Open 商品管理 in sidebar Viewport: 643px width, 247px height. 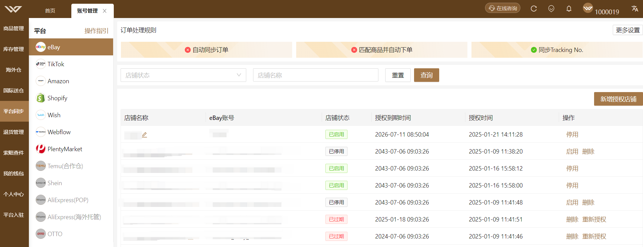(x=14, y=29)
